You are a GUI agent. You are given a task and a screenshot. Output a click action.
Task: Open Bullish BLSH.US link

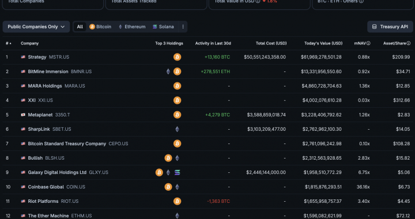pyautogui.click(x=46, y=158)
